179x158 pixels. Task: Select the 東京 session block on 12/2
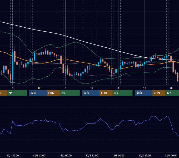coord(91,93)
